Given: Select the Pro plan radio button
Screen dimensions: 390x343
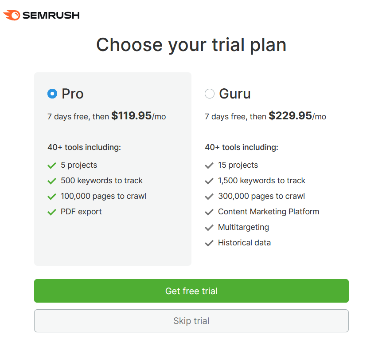Looking at the screenshot, I should [52, 94].
